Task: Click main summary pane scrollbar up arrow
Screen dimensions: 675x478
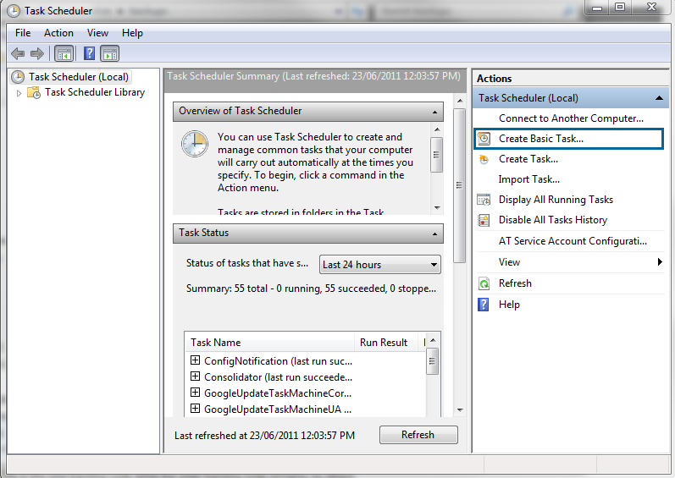Action: pyautogui.click(x=460, y=101)
